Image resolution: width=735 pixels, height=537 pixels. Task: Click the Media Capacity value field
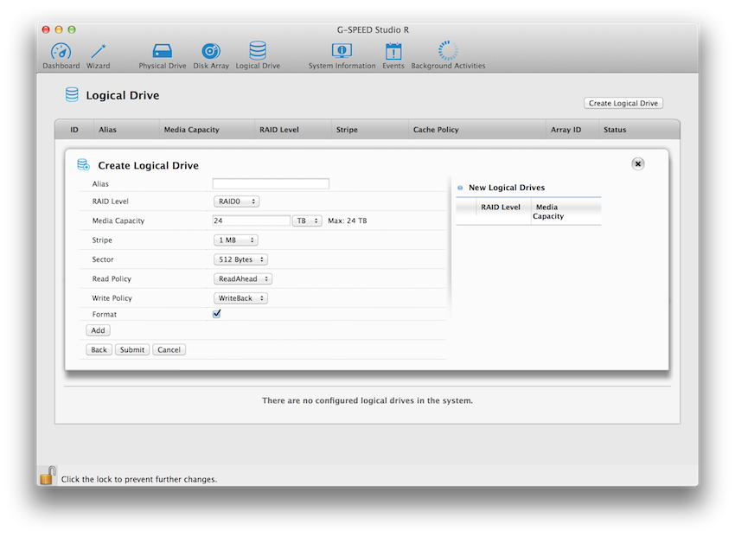[x=252, y=221]
